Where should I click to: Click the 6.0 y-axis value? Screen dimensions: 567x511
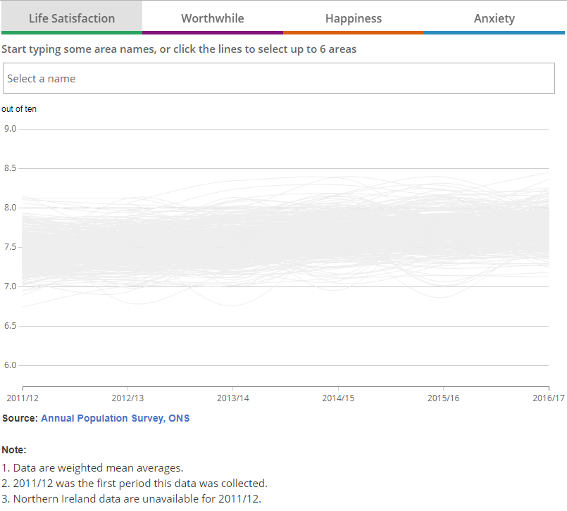point(10,365)
